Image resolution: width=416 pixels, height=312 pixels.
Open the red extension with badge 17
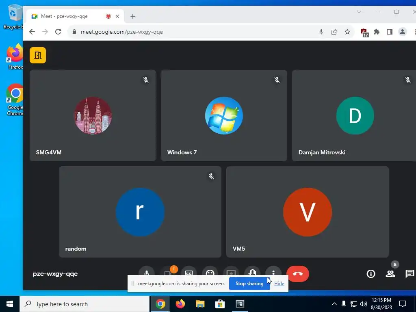click(364, 32)
